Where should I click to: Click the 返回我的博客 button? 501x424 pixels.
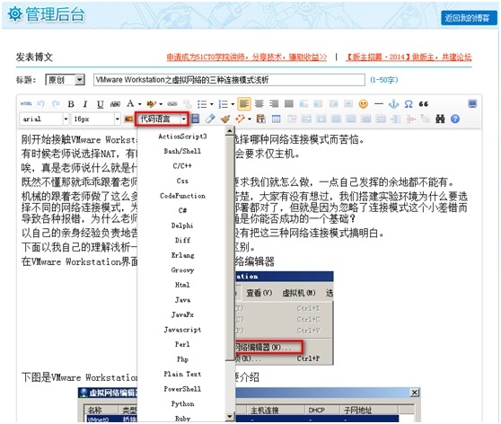click(x=469, y=18)
